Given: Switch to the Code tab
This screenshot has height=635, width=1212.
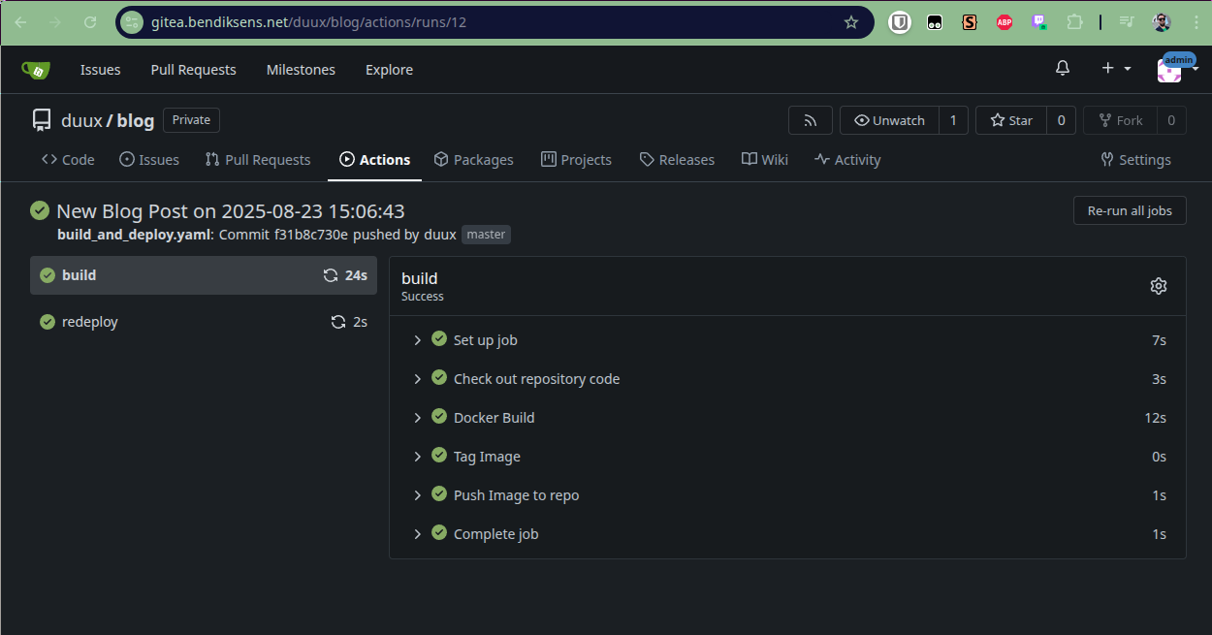Looking at the screenshot, I should 68,160.
